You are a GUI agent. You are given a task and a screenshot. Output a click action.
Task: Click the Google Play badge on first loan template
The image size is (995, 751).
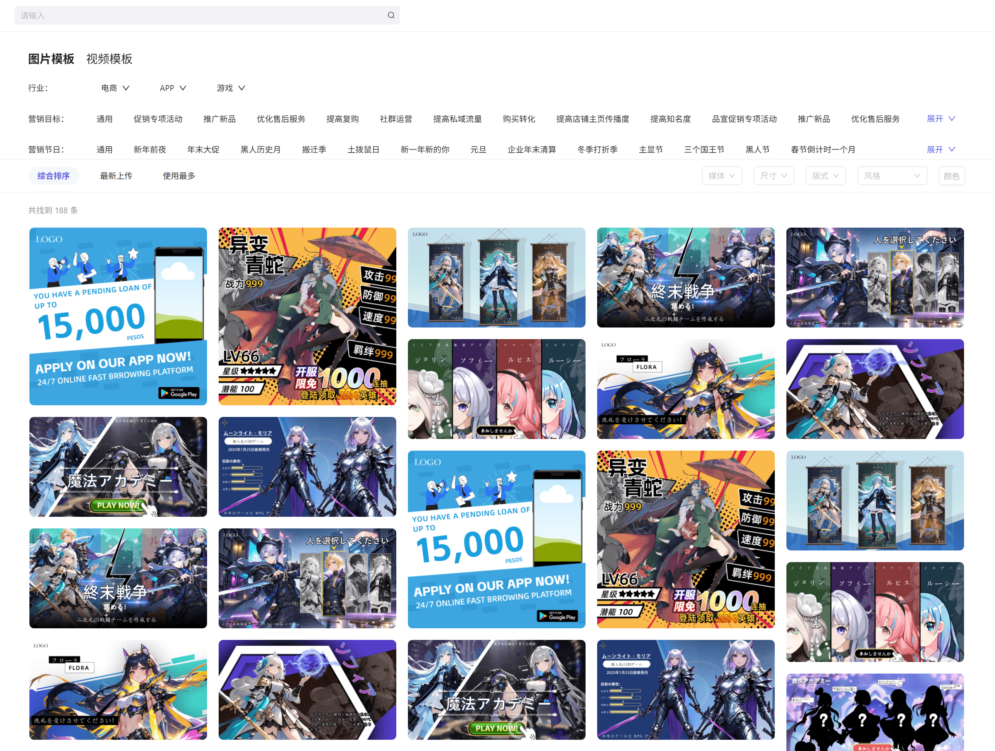point(179,393)
